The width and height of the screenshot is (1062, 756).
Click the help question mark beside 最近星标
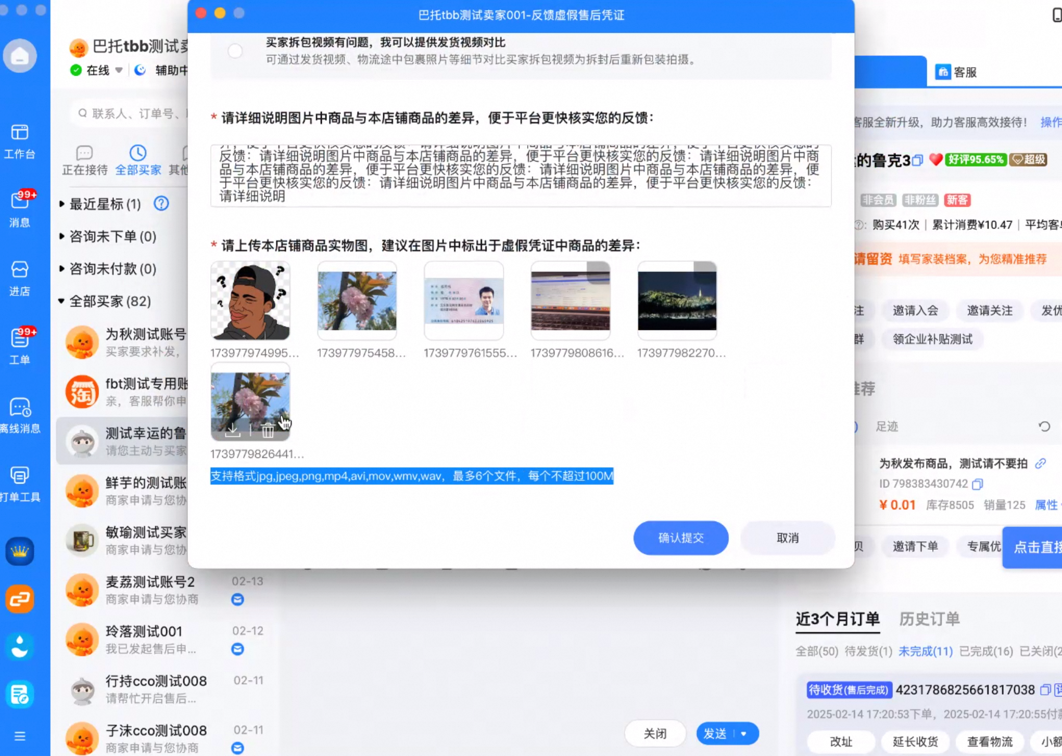(161, 203)
